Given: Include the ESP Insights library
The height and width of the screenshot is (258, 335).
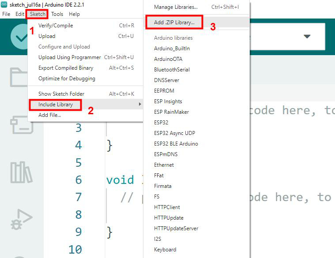Looking at the screenshot, I should pyautogui.click(x=196, y=101).
